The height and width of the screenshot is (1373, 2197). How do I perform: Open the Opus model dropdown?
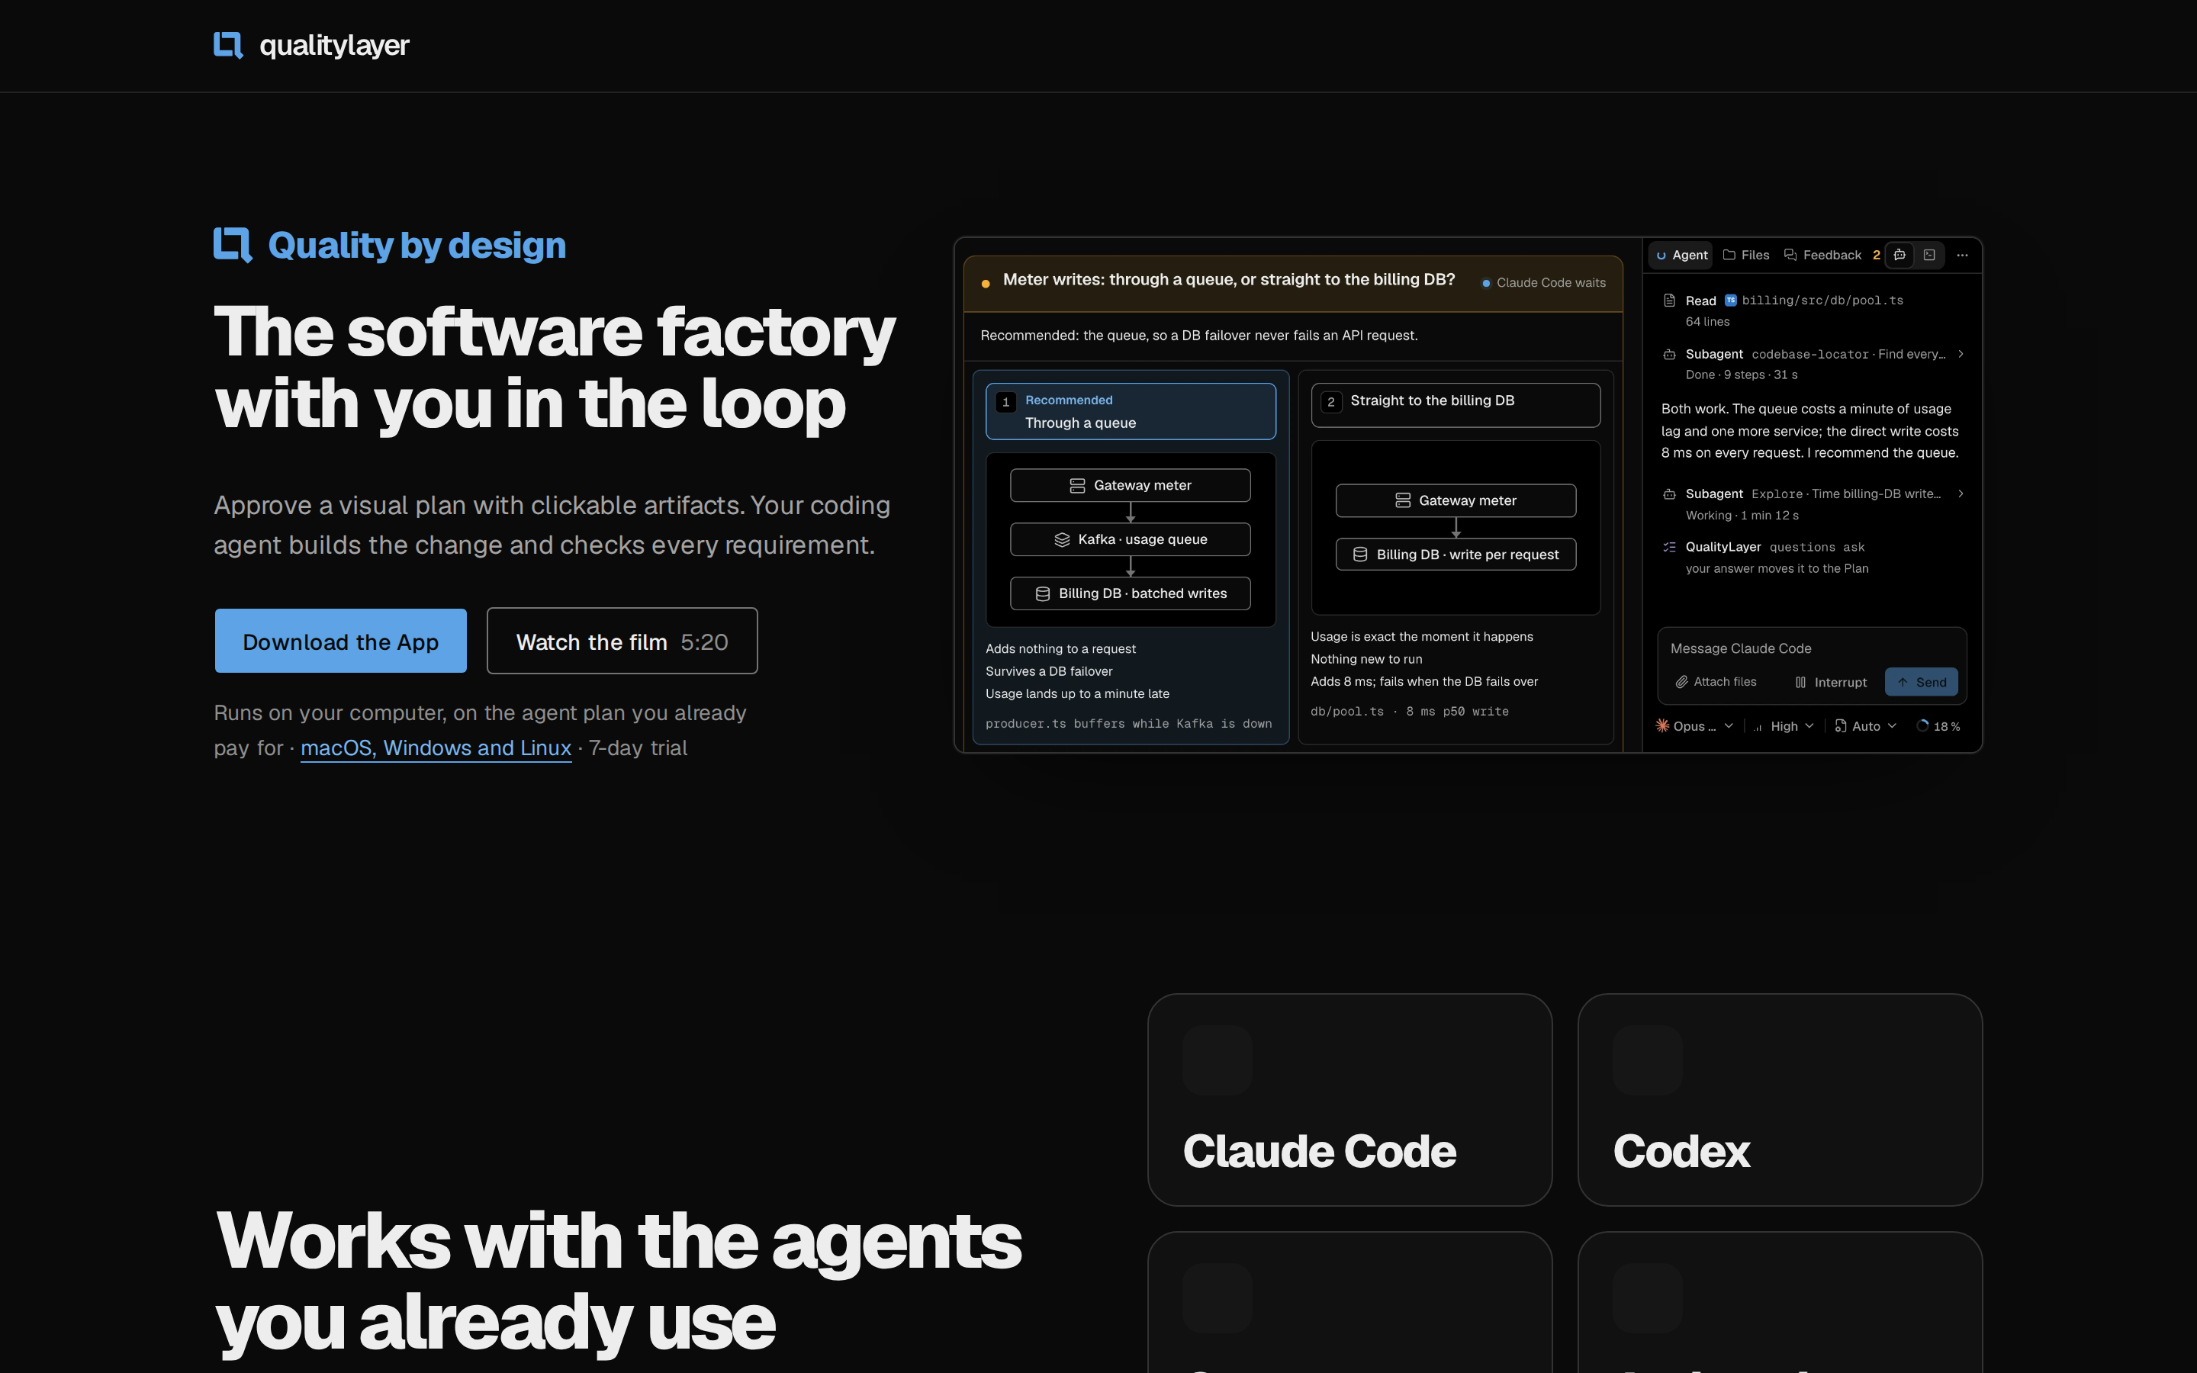point(1694,725)
